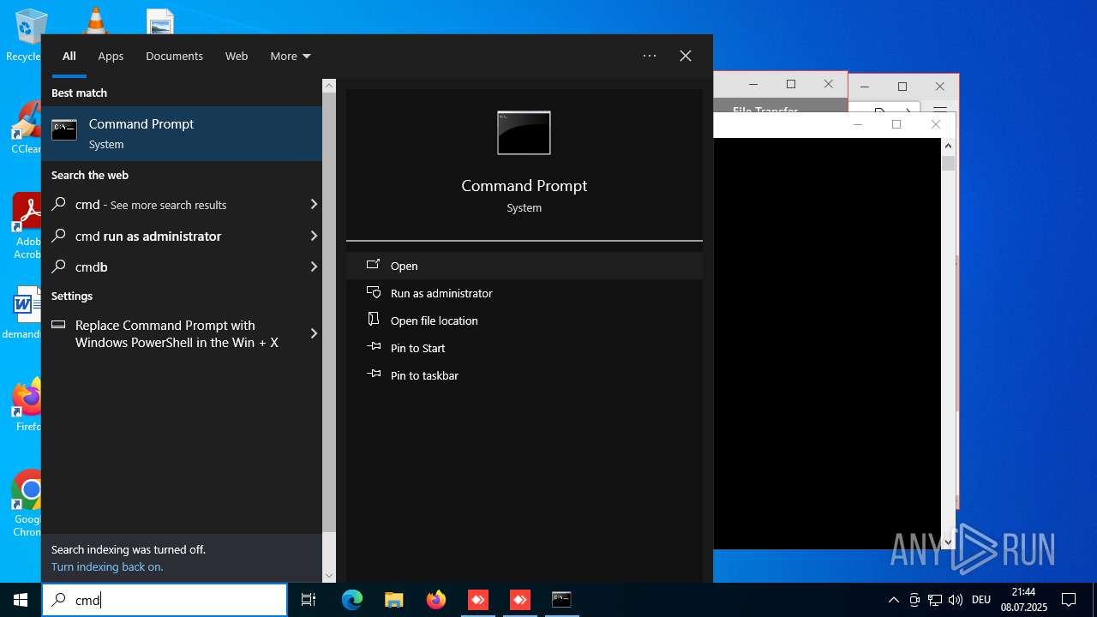The width and height of the screenshot is (1097, 617).
Task: Choose Run as administrator
Action: 524,293
